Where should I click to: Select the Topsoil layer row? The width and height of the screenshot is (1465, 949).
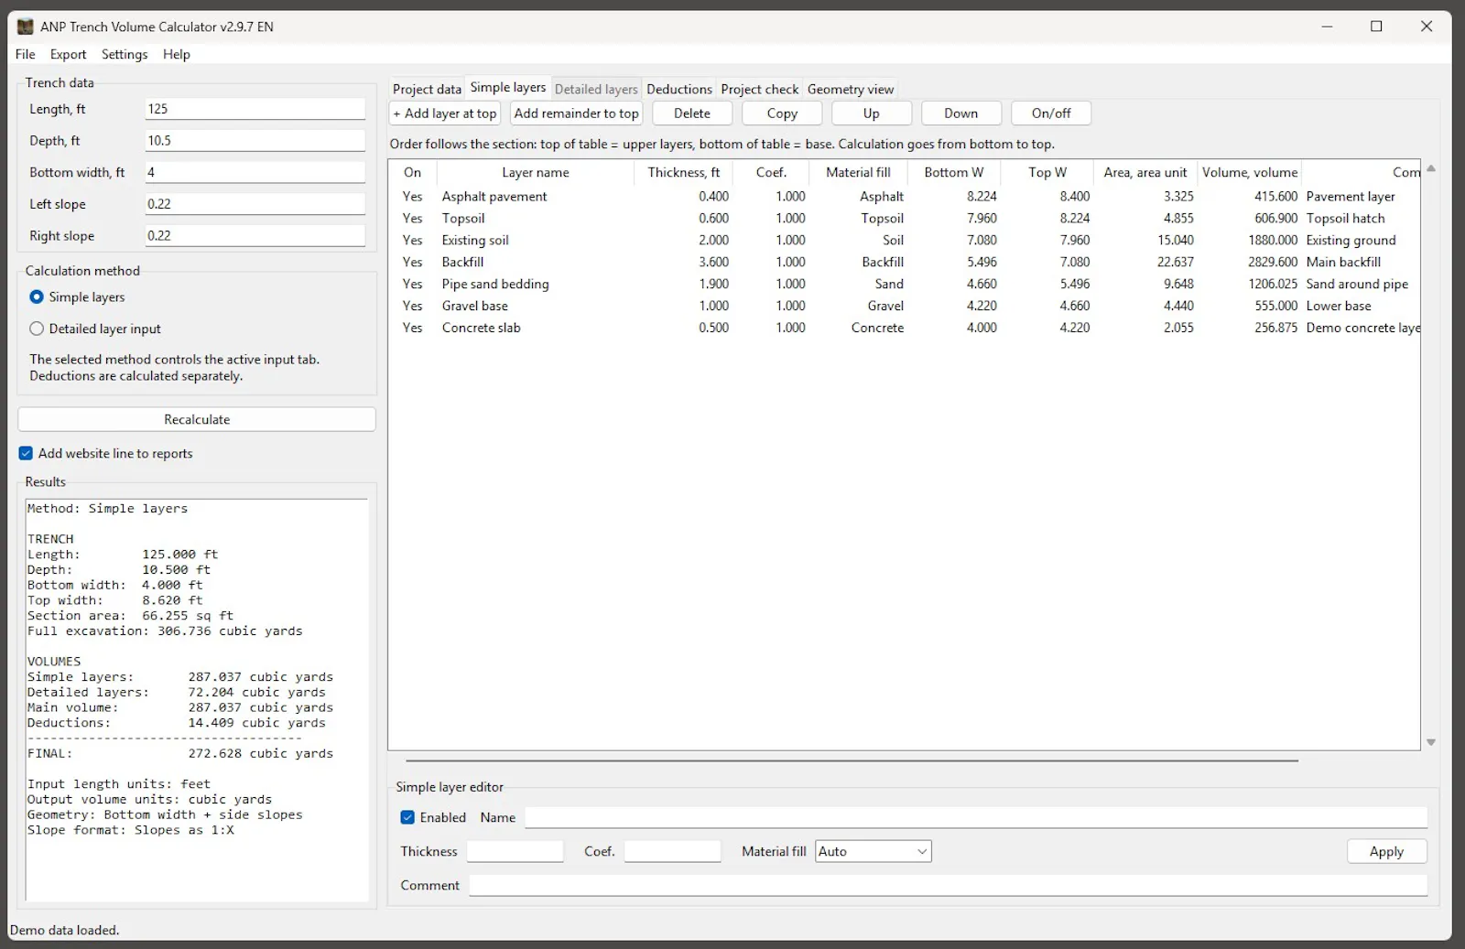coord(905,219)
